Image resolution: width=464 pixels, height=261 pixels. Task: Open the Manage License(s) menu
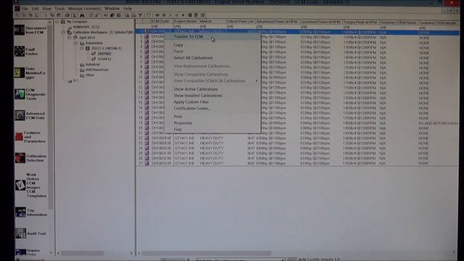pos(84,9)
